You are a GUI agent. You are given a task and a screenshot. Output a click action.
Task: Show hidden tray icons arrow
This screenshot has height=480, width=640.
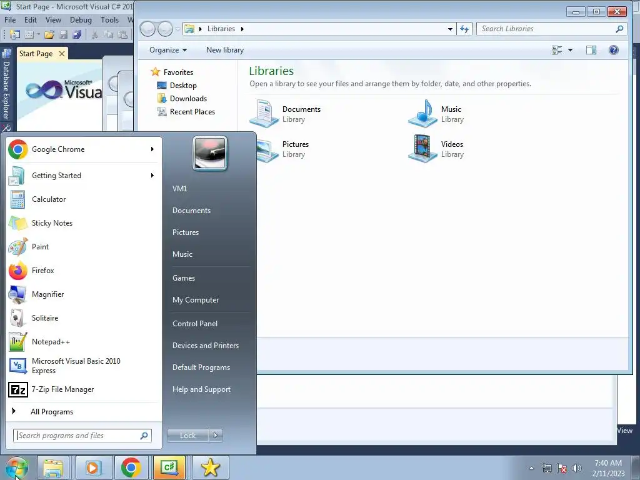(x=531, y=468)
